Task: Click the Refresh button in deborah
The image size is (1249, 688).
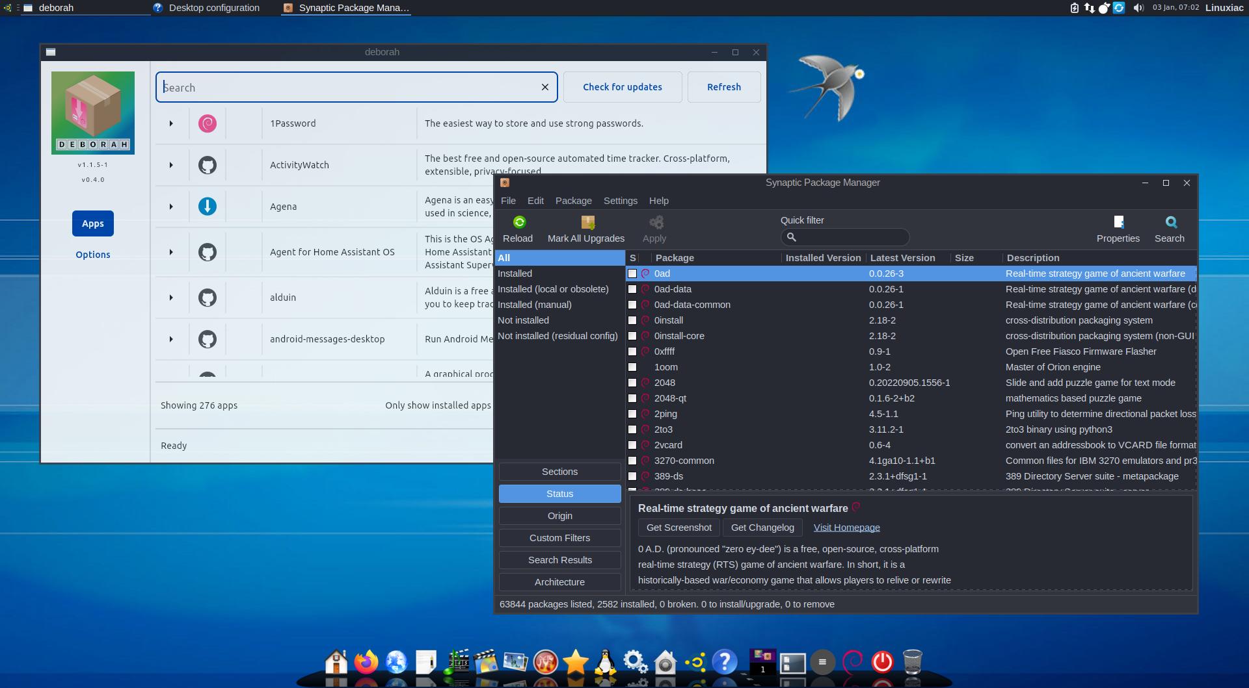Action: click(724, 87)
